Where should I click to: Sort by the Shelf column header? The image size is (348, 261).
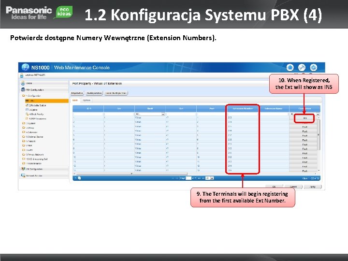(150, 109)
